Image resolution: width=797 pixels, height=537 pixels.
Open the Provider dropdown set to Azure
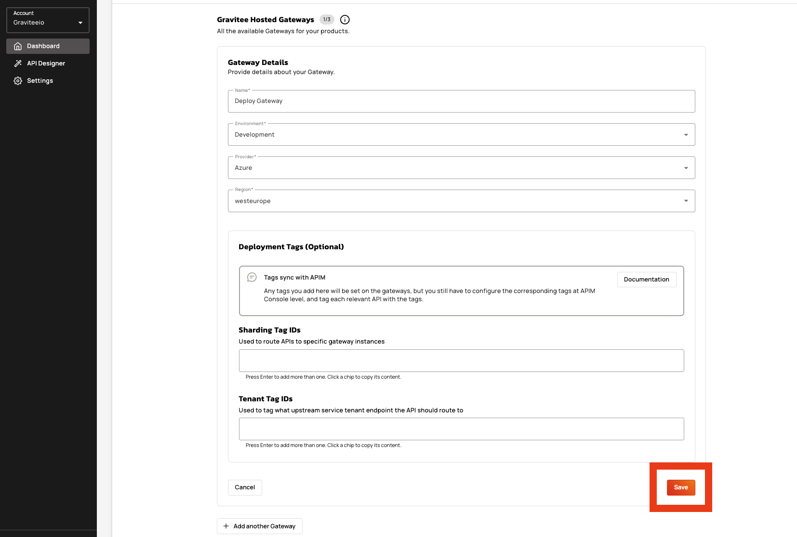(461, 168)
